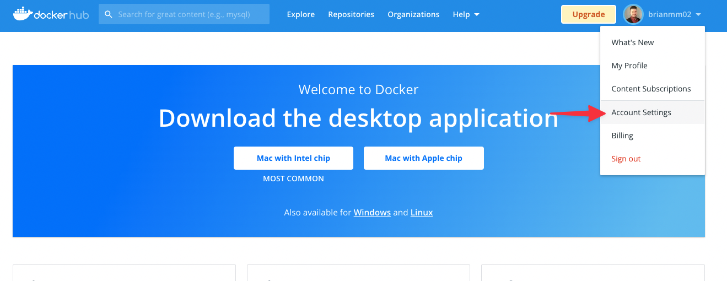Expand the Help dropdown menu
This screenshot has width=727, height=281.
click(466, 14)
